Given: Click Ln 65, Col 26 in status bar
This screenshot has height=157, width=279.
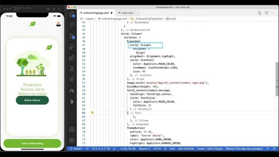Looking at the screenshot, I should pos(128,149).
